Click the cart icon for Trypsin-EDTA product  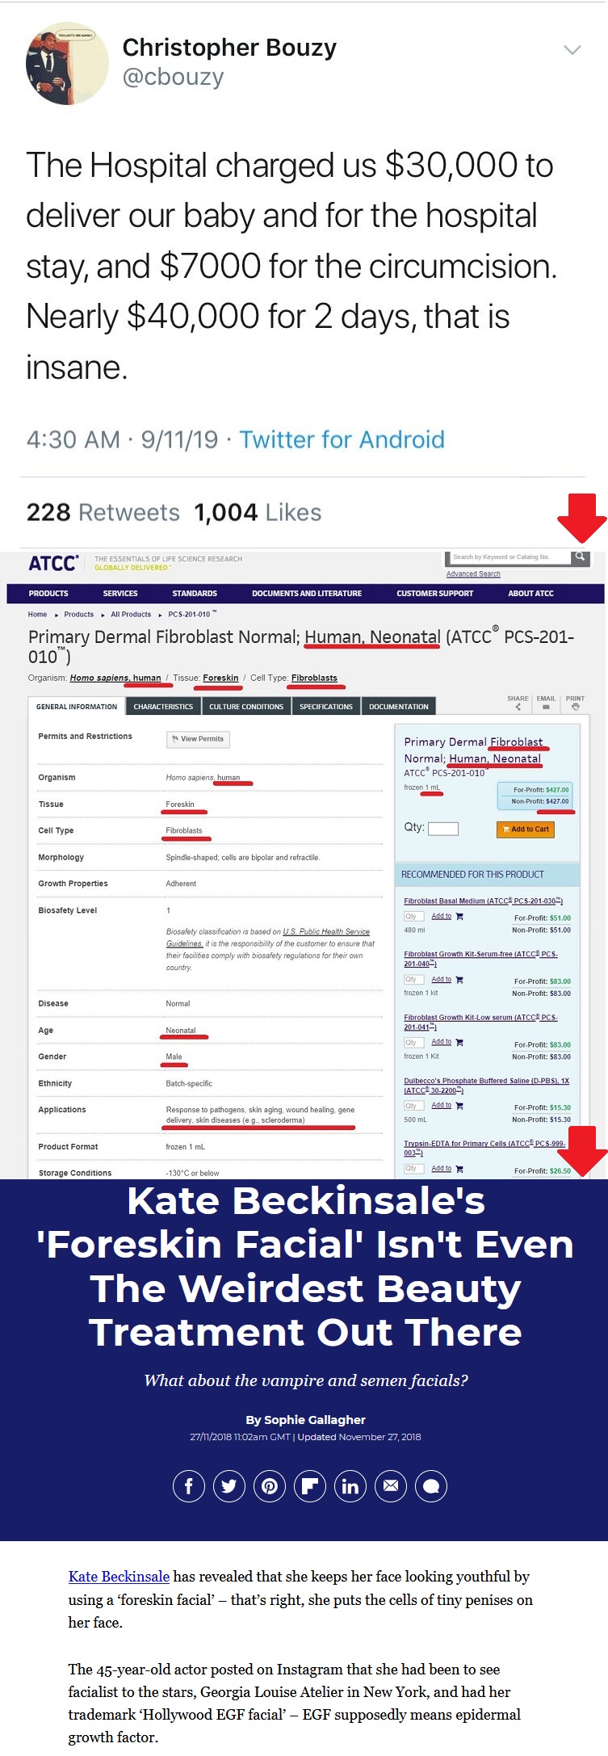pos(459,1169)
